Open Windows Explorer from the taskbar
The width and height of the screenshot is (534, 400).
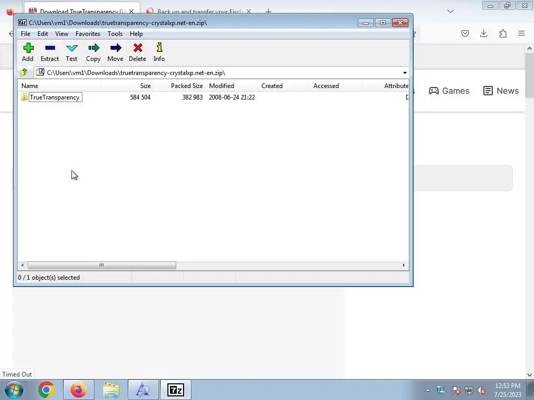click(x=111, y=390)
